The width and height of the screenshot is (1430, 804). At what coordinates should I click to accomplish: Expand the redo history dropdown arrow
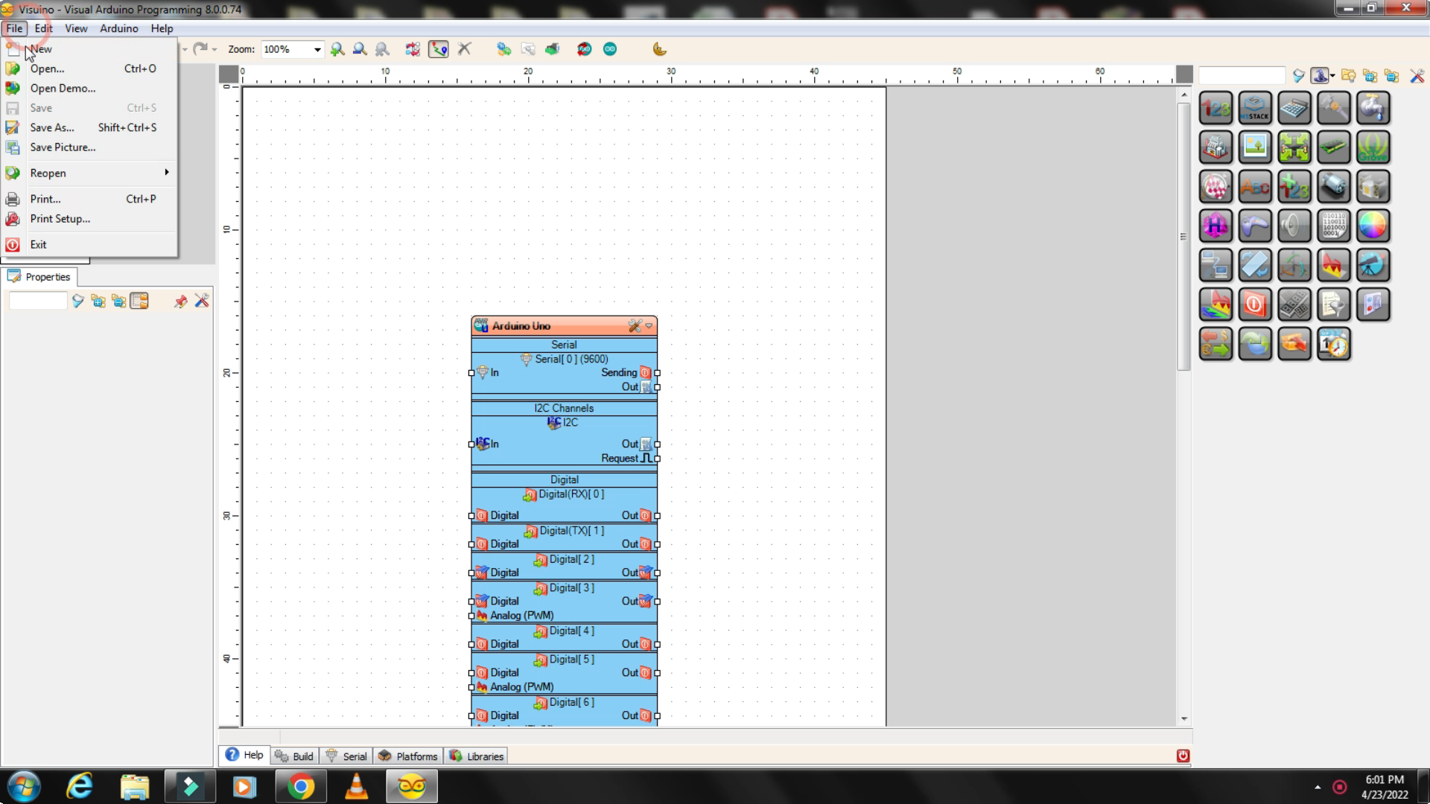pos(214,49)
